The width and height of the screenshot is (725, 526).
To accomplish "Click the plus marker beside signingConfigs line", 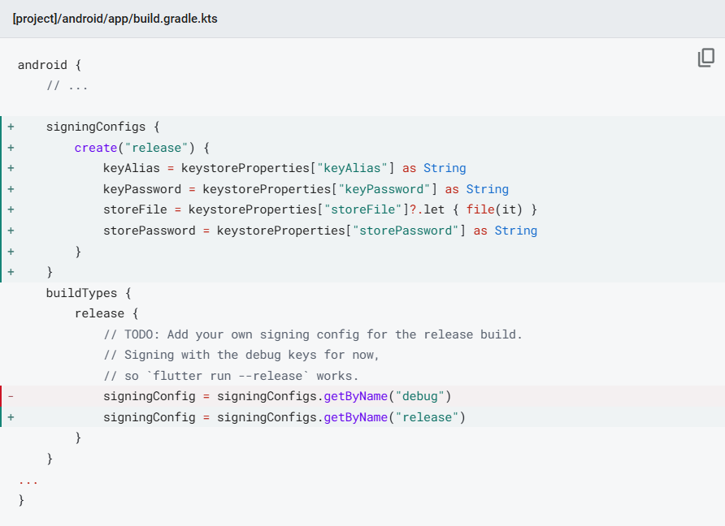I will pyautogui.click(x=11, y=127).
